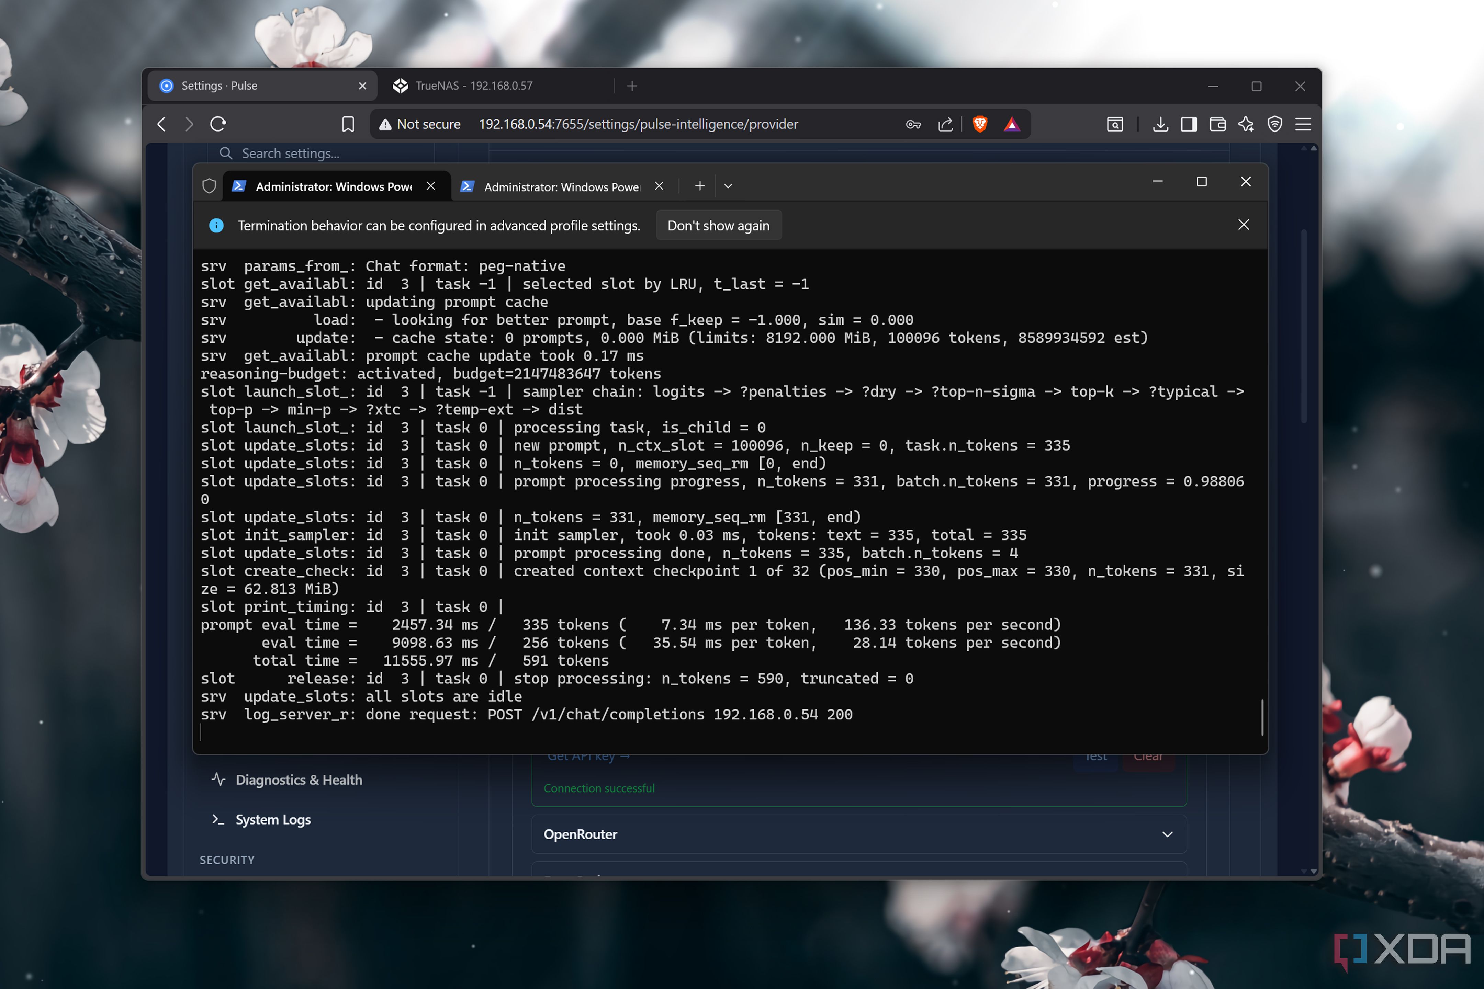Open a new browser tab
The height and width of the screenshot is (989, 1484).
click(632, 86)
